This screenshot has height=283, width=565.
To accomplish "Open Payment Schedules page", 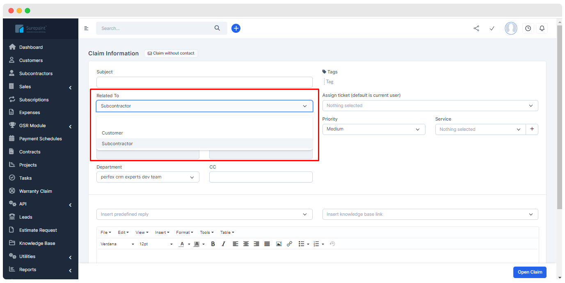I will [x=40, y=139].
